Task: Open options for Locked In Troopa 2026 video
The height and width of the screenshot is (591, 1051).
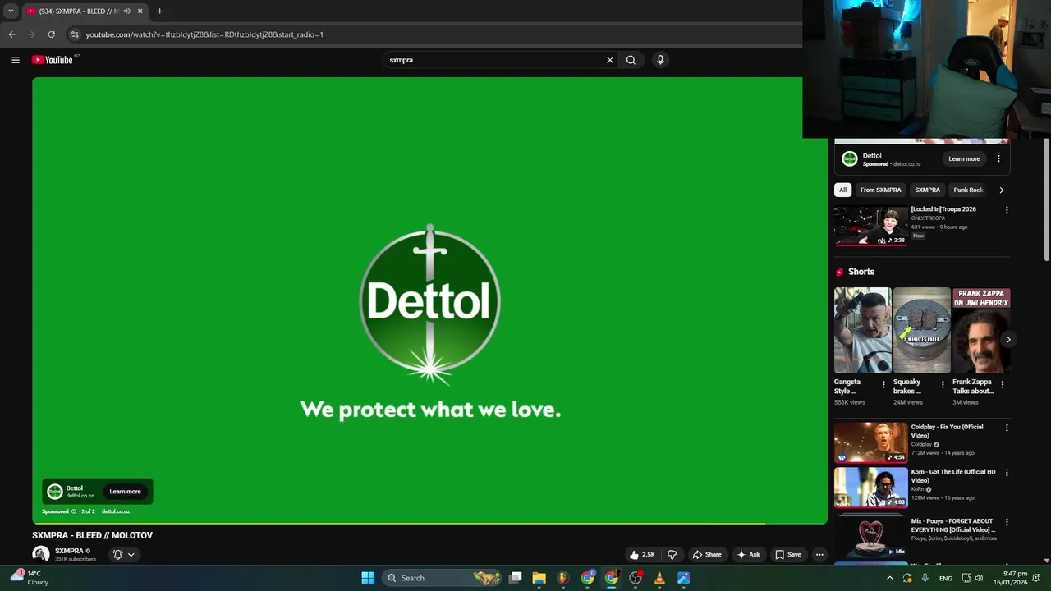Action: (1007, 210)
